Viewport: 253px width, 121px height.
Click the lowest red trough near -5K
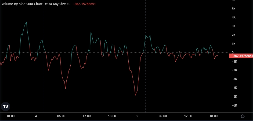135,95
